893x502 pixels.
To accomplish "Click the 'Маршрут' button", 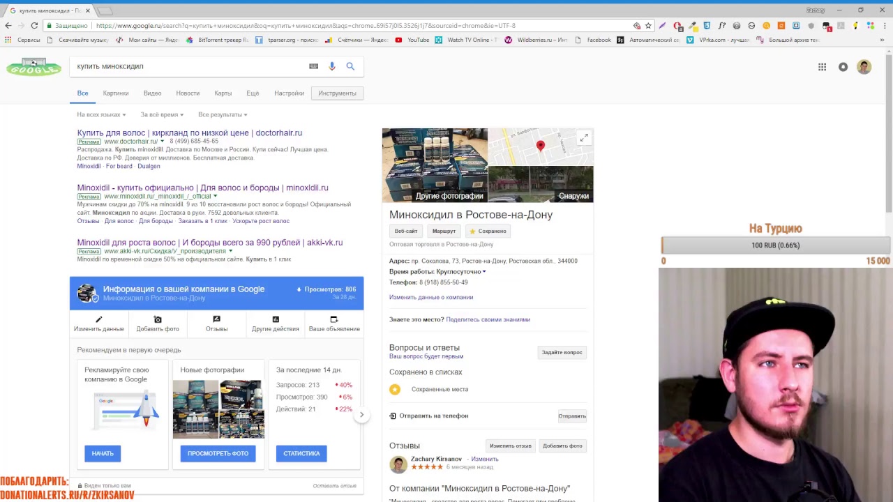I will (444, 231).
